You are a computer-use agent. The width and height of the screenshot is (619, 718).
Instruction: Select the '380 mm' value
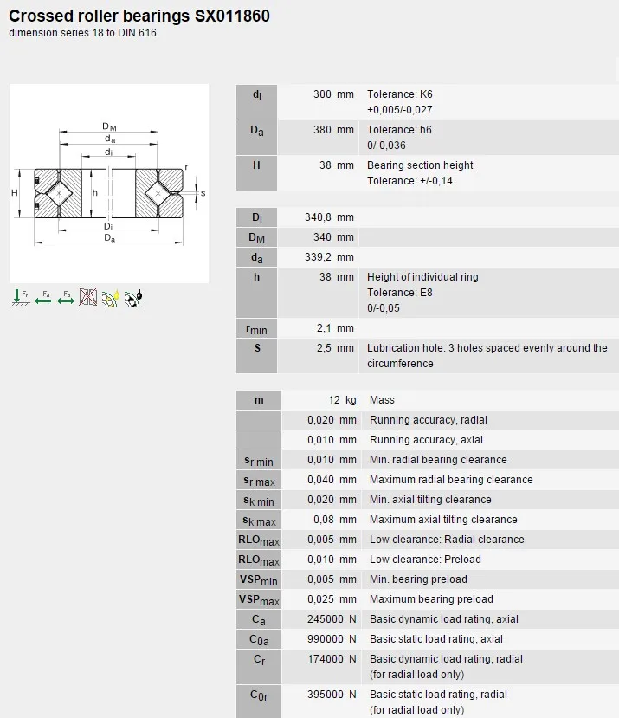[333, 130]
